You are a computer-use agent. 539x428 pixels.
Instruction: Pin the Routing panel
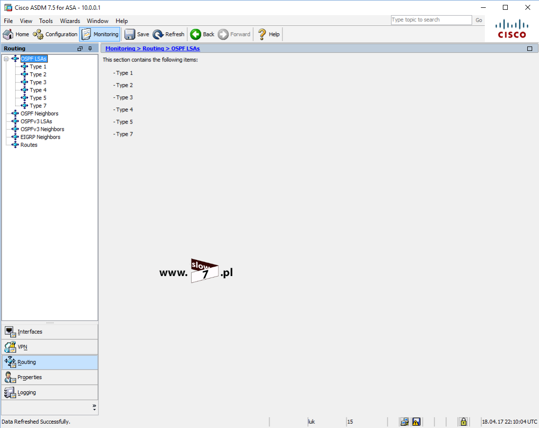[x=90, y=48]
